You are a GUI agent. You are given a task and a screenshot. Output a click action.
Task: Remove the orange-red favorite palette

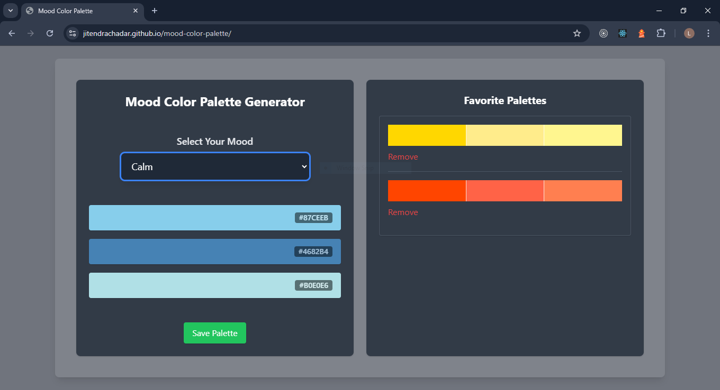[x=403, y=212]
